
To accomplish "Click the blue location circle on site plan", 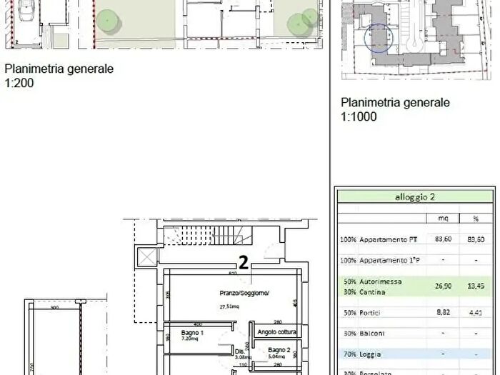I will click(x=379, y=38).
